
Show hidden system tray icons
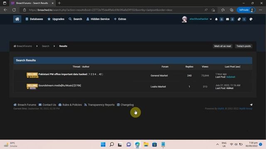tap(217, 144)
